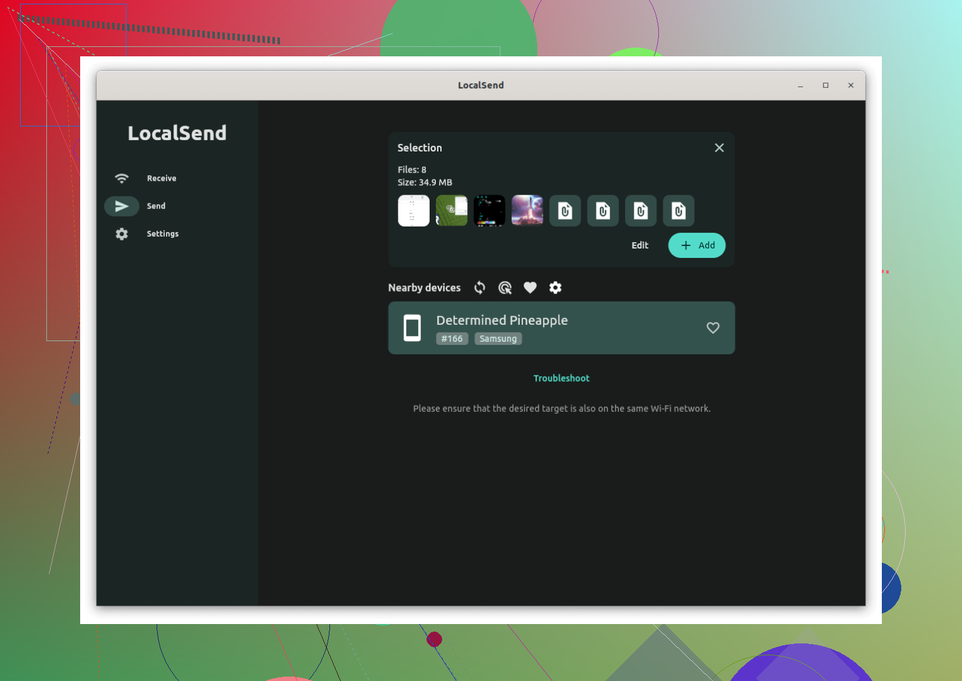Click the #166 device tag
This screenshot has width=962, height=681.
pyautogui.click(x=452, y=339)
